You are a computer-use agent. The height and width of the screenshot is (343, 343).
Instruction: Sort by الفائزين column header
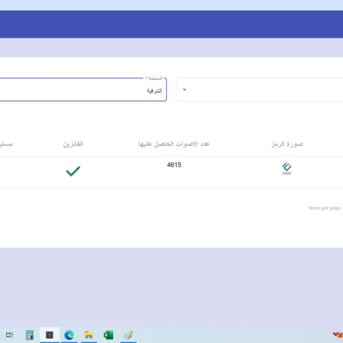tap(73, 144)
